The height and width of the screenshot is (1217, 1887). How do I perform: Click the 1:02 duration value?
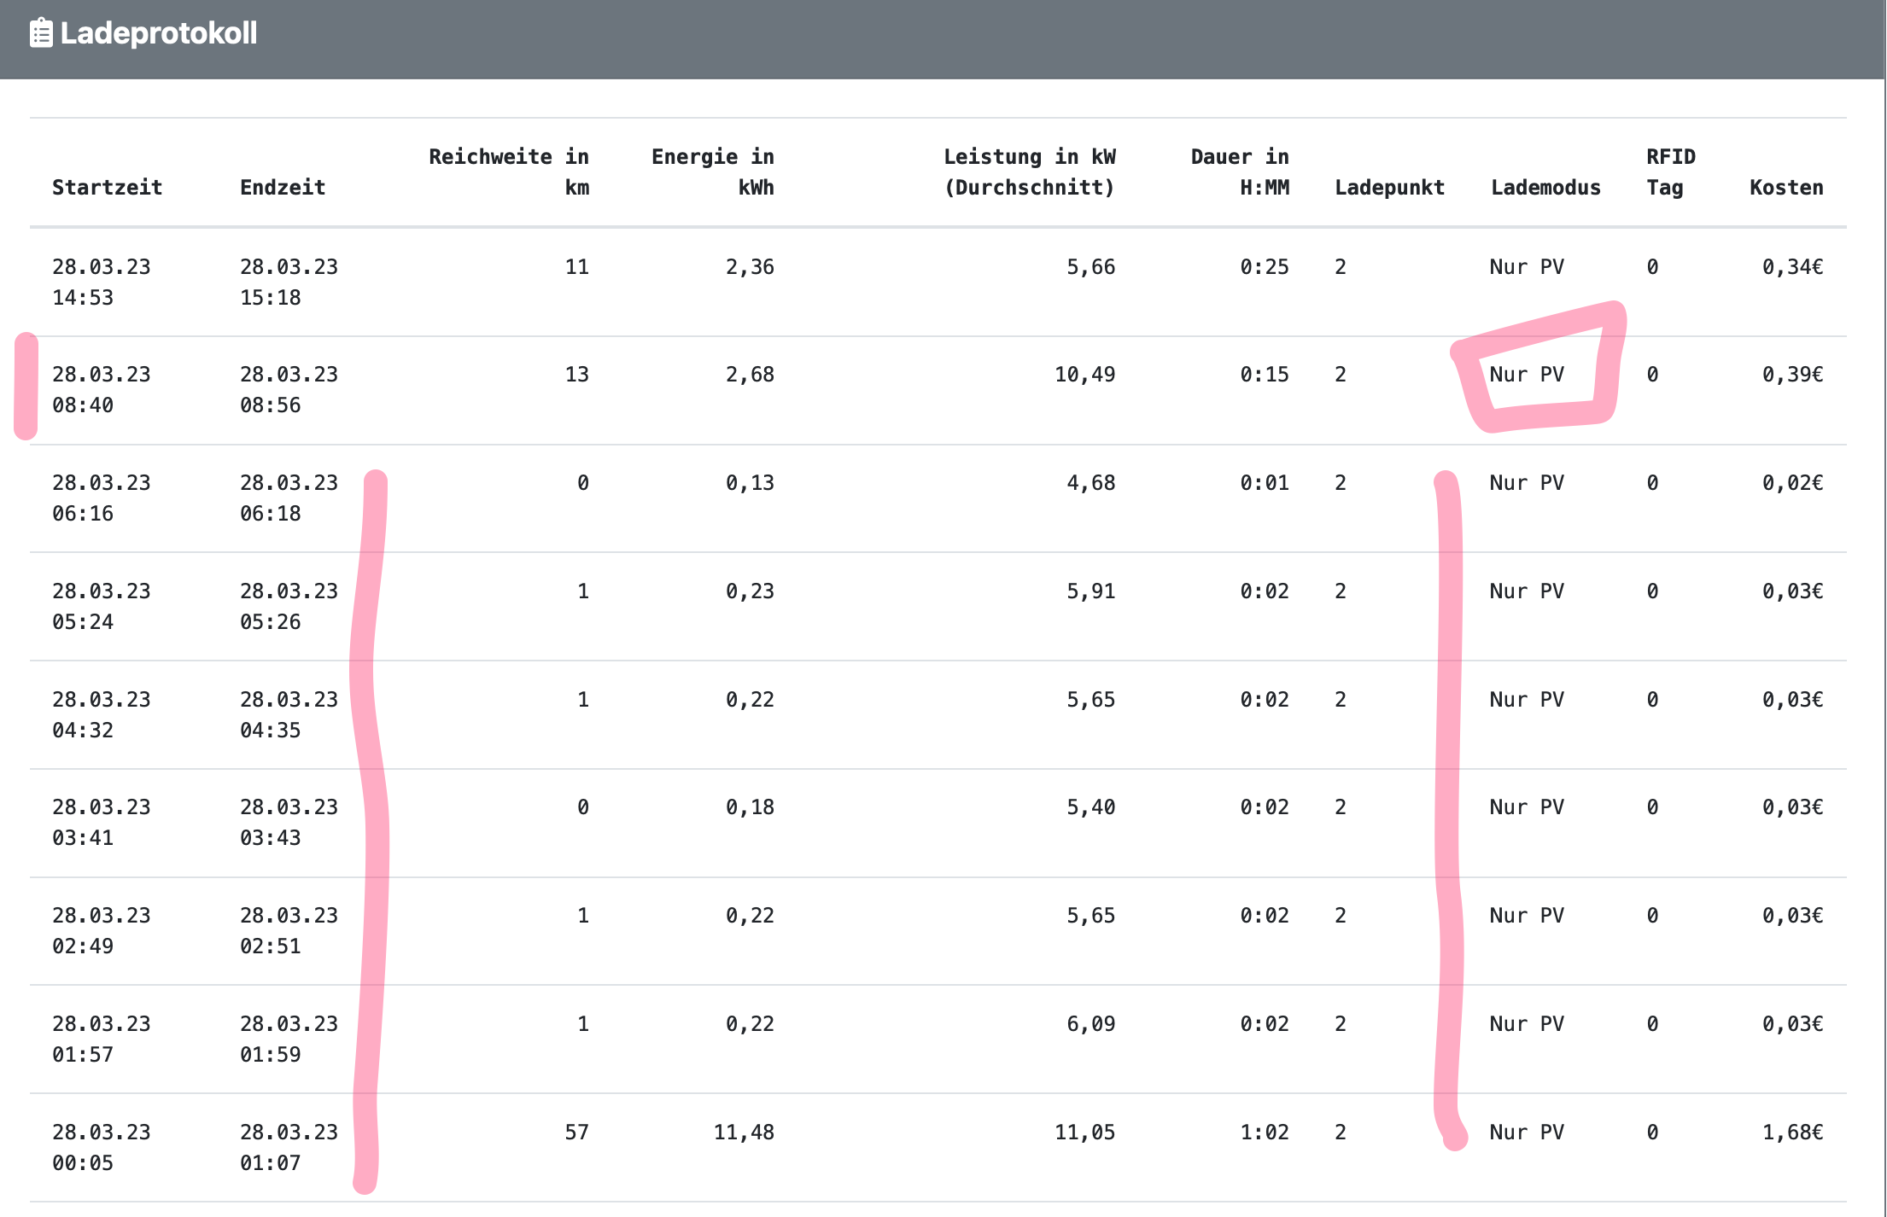click(x=1264, y=1133)
